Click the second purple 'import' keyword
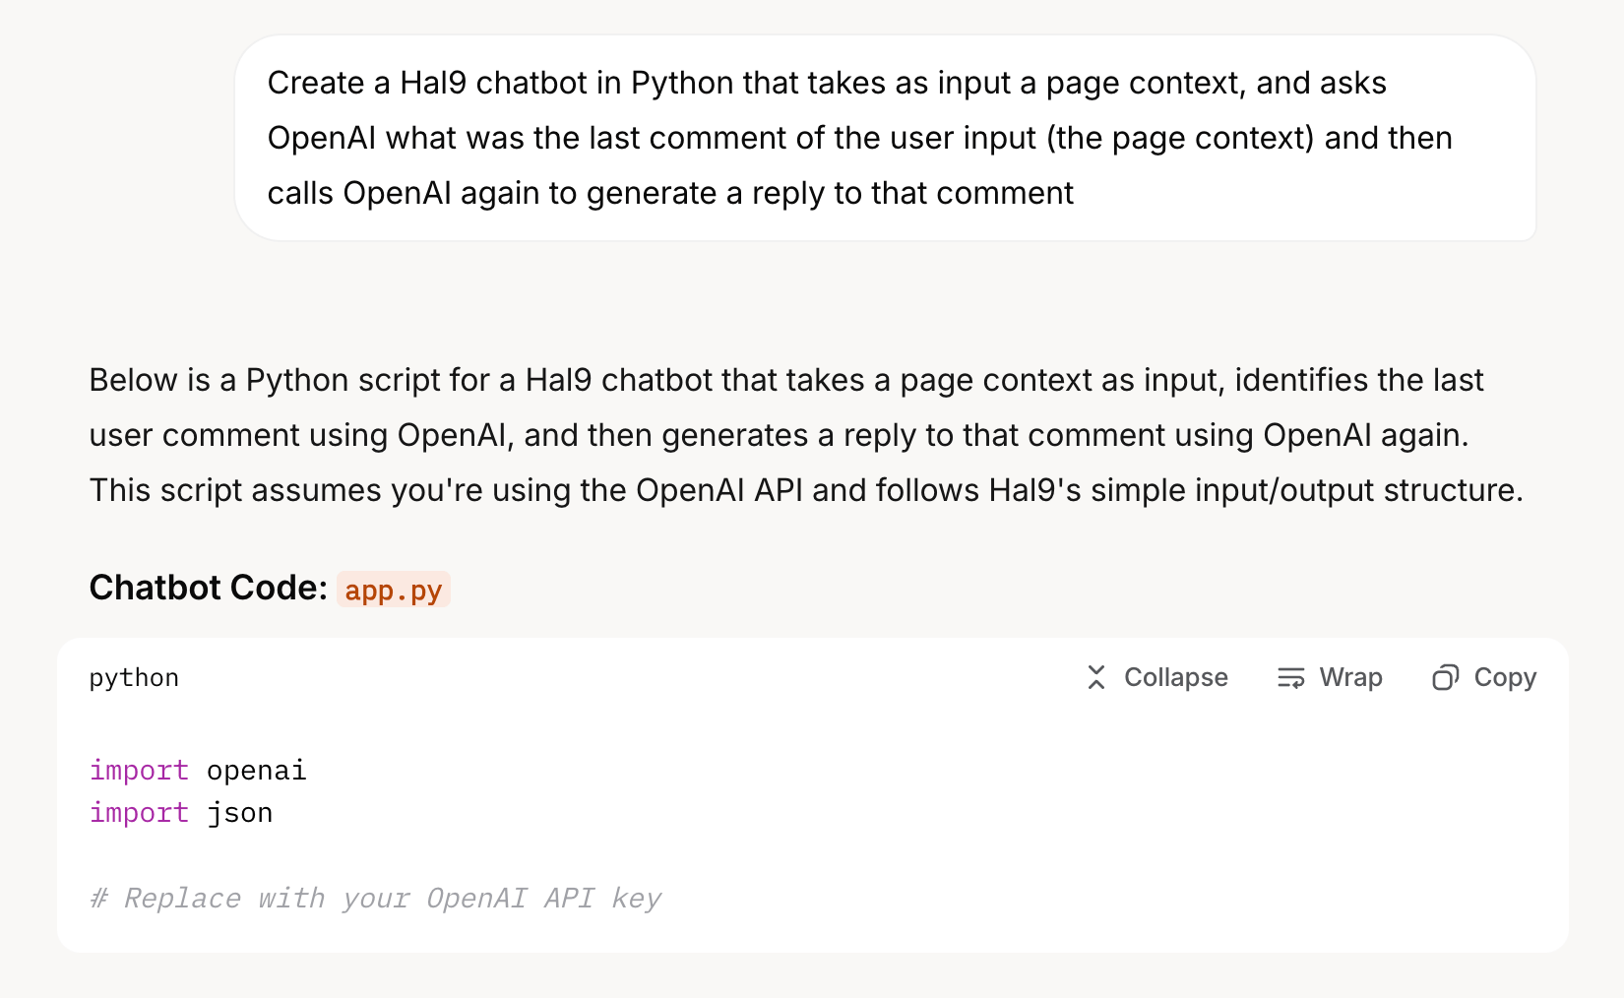Screen dimensions: 1624x998 click(139, 813)
